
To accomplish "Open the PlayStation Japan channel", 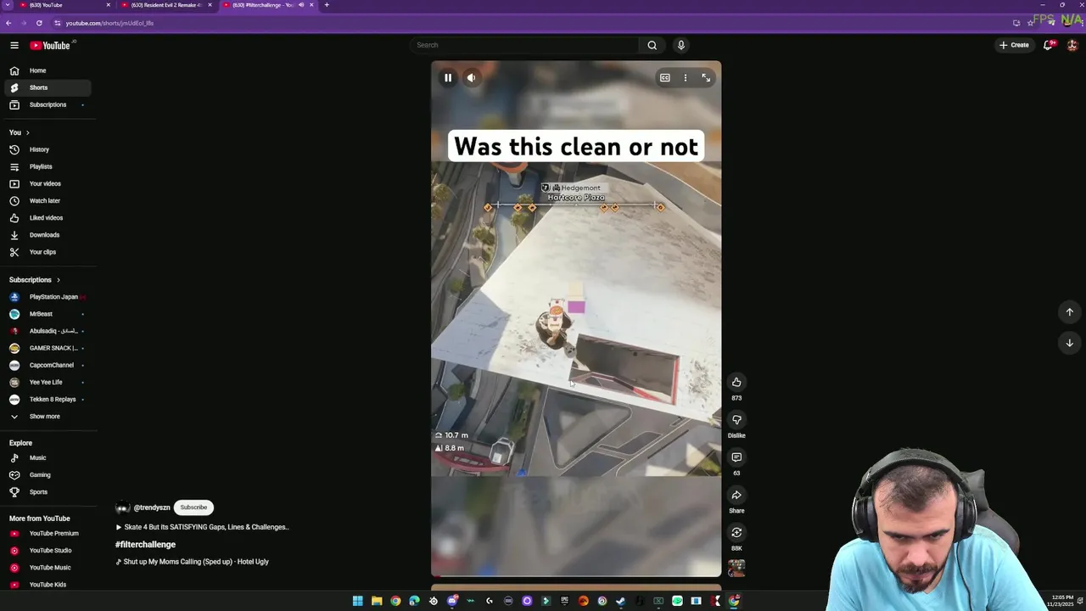I will pos(46,297).
